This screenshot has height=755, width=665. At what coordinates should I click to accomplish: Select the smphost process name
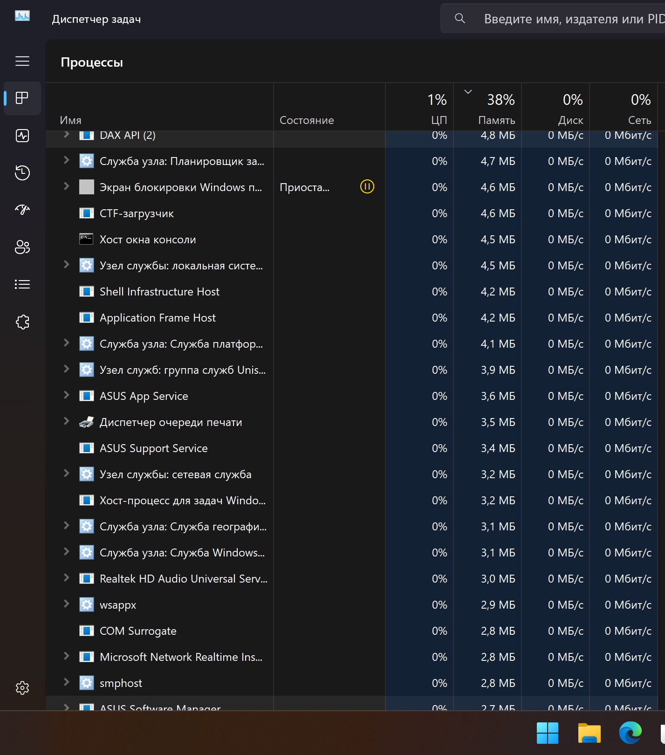pyautogui.click(x=121, y=683)
